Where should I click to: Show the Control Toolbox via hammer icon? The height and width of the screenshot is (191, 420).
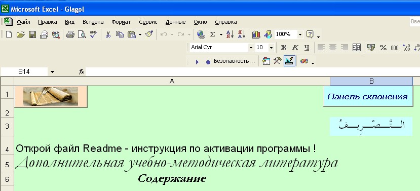(277, 61)
